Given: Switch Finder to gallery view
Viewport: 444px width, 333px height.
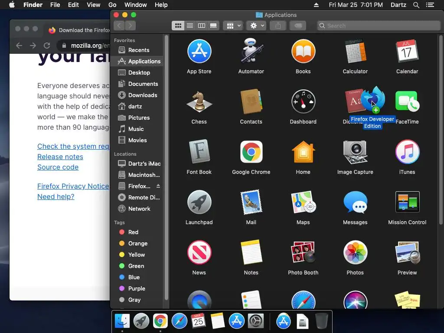Looking at the screenshot, I should [x=213, y=26].
